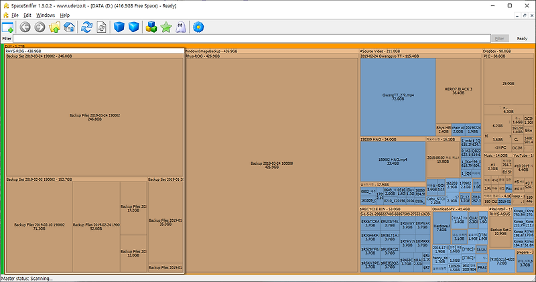
Task: Select the #1 3.1GB block in Music
Action: (x=492, y=167)
